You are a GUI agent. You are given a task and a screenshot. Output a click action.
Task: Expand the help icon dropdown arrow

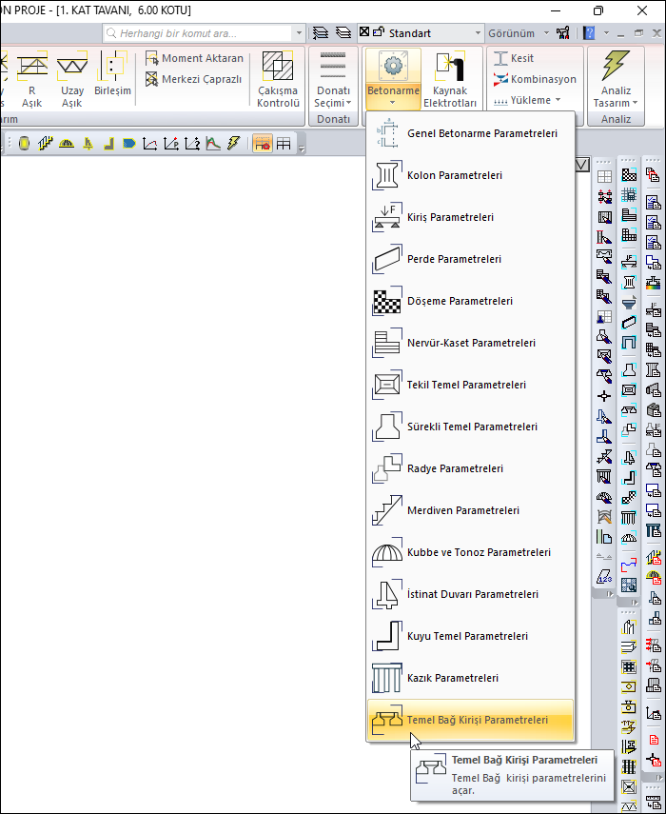[606, 33]
